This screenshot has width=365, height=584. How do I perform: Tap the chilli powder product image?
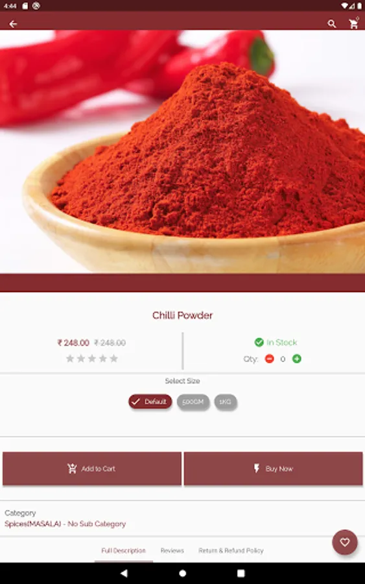[182, 152]
